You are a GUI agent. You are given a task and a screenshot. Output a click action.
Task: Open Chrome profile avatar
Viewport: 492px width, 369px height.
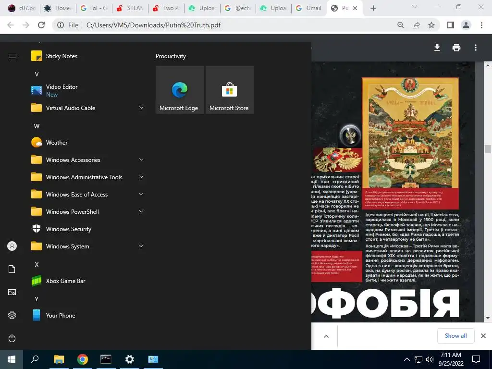[466, 25]
